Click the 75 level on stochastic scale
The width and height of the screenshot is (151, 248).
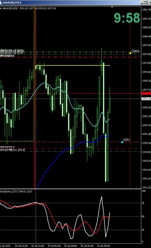point(143,203)
